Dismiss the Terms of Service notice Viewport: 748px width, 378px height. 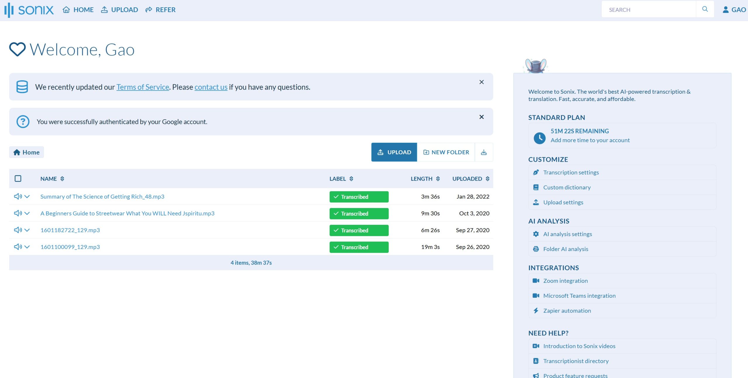(x=482, y=82)
